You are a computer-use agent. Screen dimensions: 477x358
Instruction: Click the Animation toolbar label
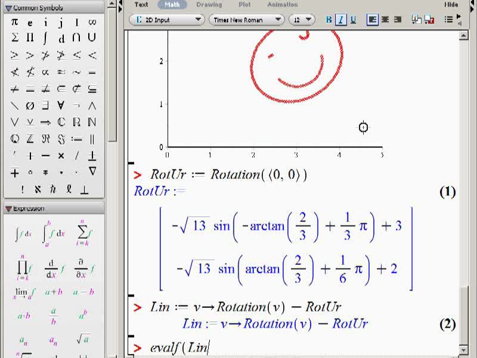[x=283, y=5]
